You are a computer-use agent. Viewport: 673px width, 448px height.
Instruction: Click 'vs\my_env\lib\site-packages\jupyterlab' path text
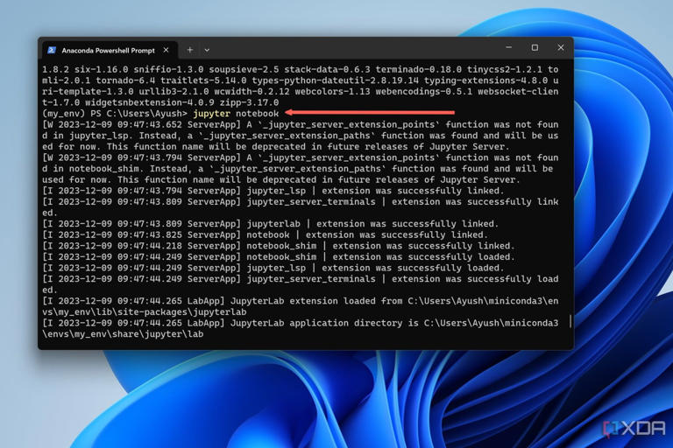tap(145, 312)
